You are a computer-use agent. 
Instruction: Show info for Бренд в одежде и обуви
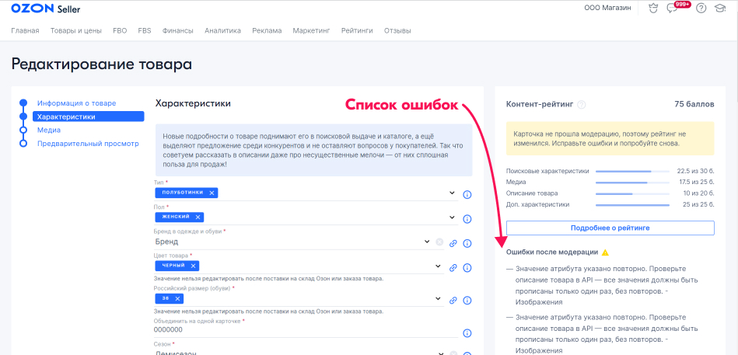pyautogui.click(x=467, y=243)
